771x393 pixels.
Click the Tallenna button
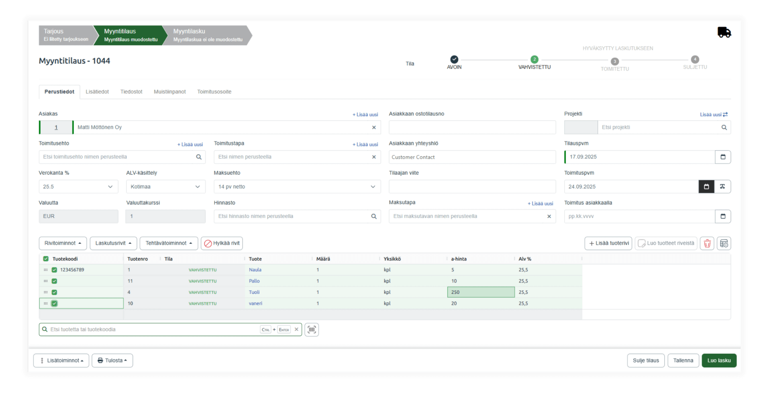point(683,361)
